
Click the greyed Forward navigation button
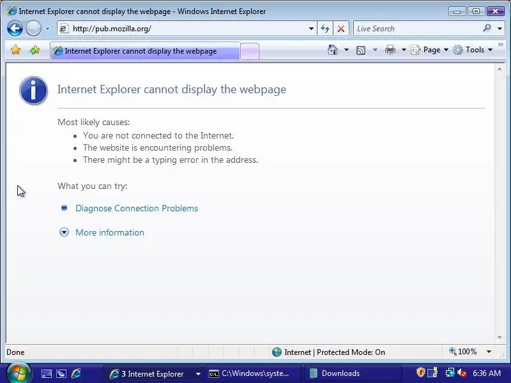(x=33, y=28)
